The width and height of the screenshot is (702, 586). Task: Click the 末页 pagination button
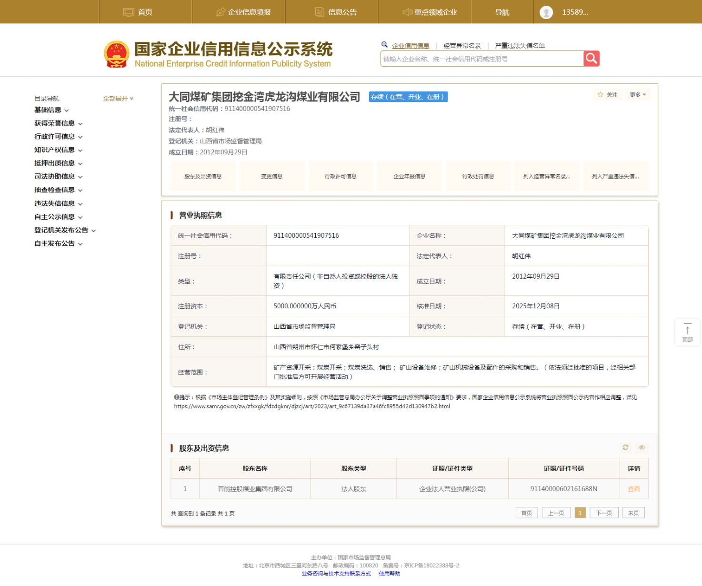pyautogui.click(x=633, y=513)
